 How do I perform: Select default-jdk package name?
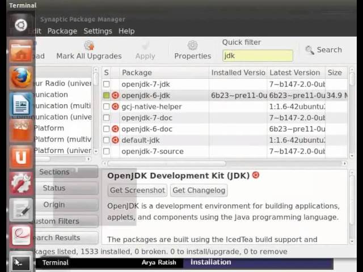click(x=141, y=140)
